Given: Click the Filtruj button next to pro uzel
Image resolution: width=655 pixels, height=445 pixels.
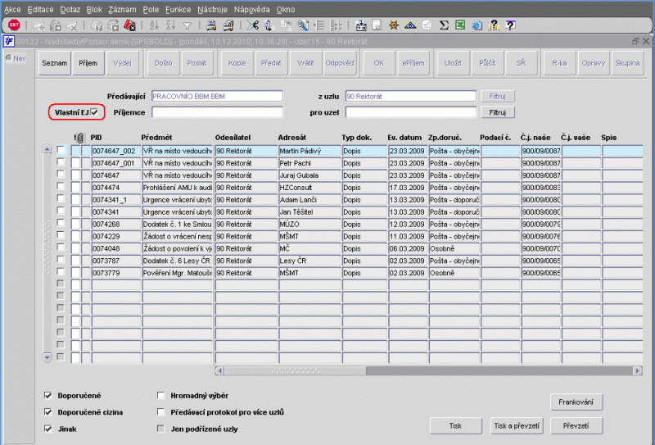Looking at the screenshot, I should 498,112.
